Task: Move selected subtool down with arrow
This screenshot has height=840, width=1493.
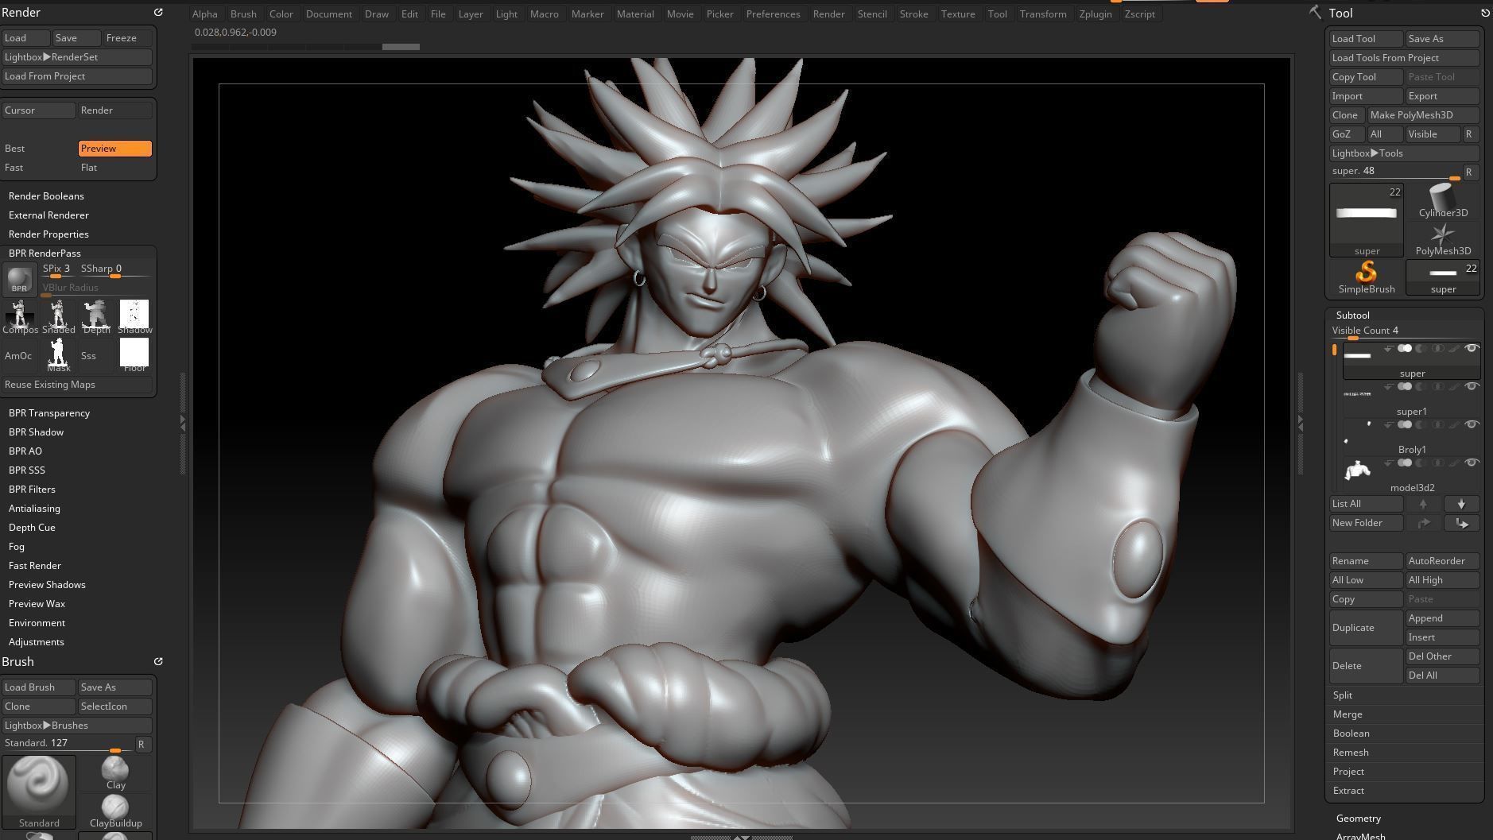Action: click(1461, 504)
